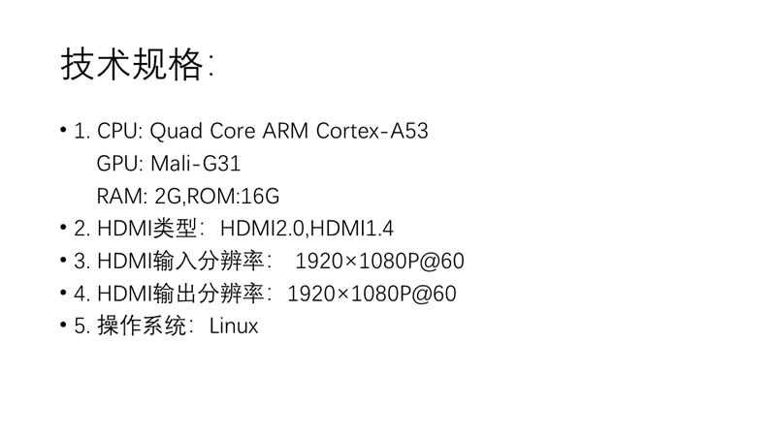Screen dimensions: 776x436
Task: Click the RAM: 2G,ROM:16G line
Action: click(188, 197)
